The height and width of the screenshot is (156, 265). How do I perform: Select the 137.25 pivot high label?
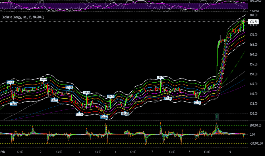(111, 96)
